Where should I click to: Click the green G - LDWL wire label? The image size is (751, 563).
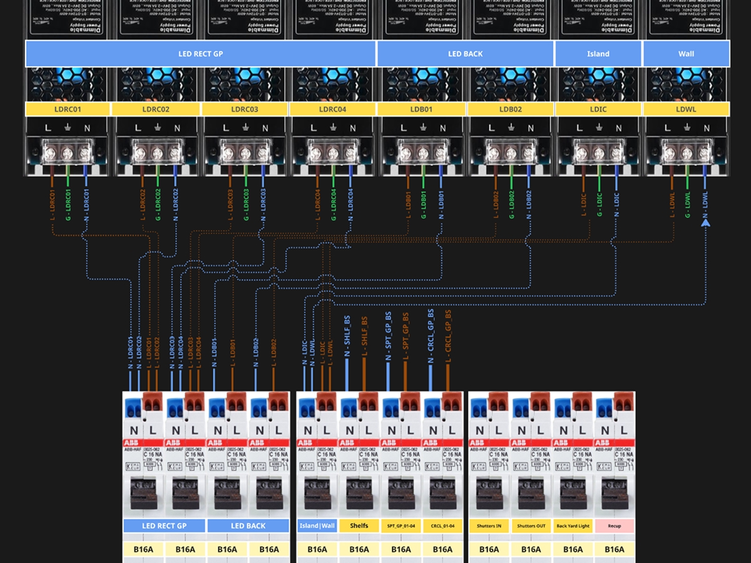[x=688, y=205]
